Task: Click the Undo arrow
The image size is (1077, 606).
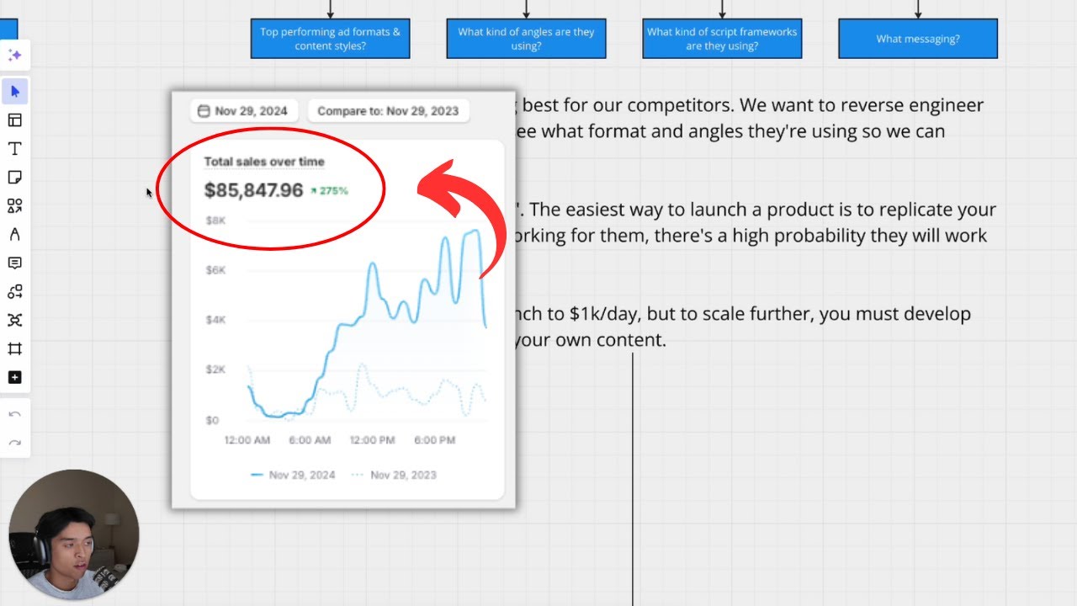Action: [x=14, y=414]
